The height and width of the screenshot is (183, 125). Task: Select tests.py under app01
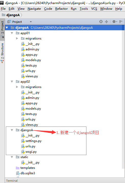[31, 65]
